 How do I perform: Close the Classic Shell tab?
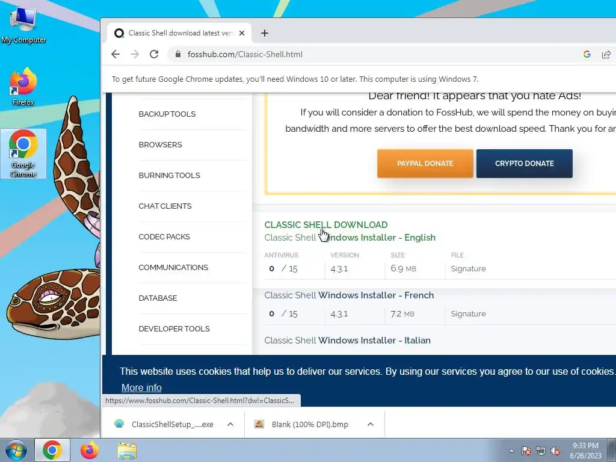[242, 33]
